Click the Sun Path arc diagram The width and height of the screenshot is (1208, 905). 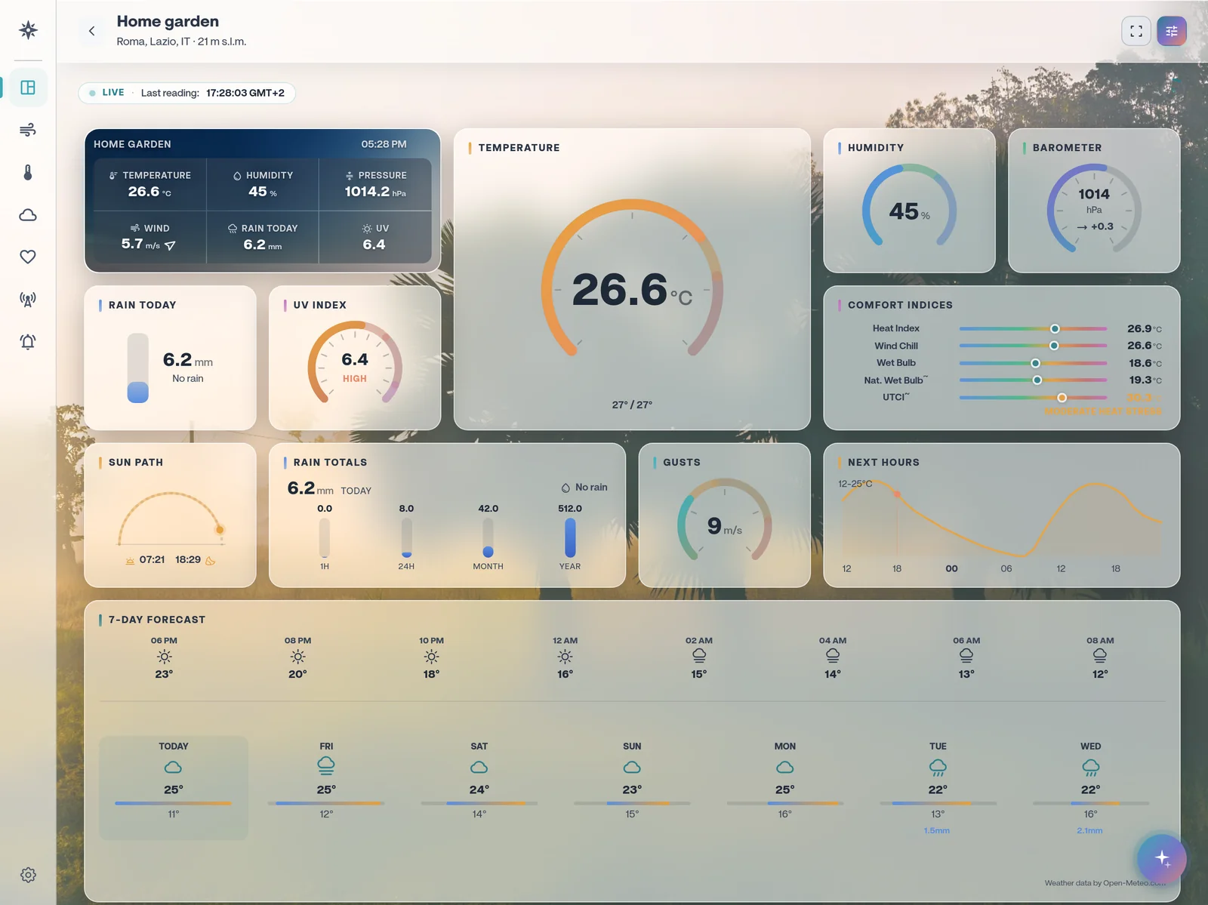(171, 519)
